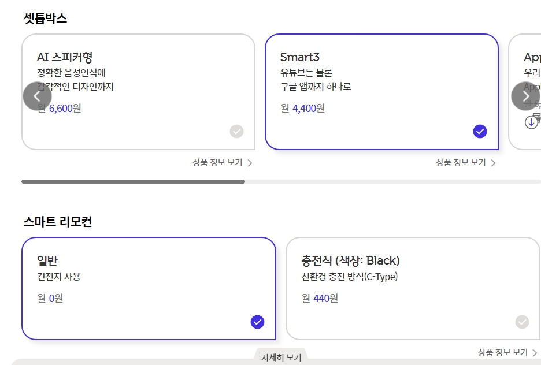Select the 충전식 (색상: Black) check circle
The image size is (541, 365).
tap(522, 322)
